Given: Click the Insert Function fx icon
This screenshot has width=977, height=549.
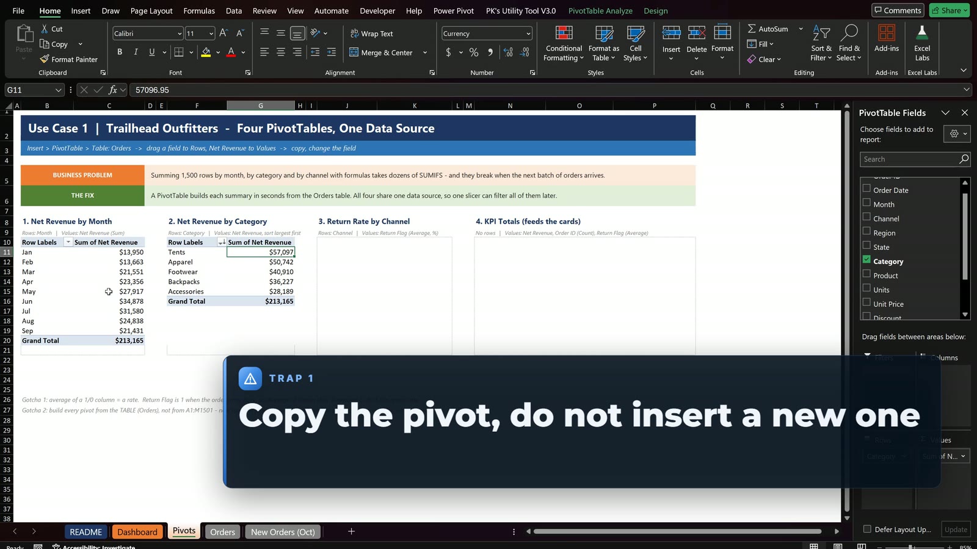Looking at the screenshot, I should tap(113, 90).
